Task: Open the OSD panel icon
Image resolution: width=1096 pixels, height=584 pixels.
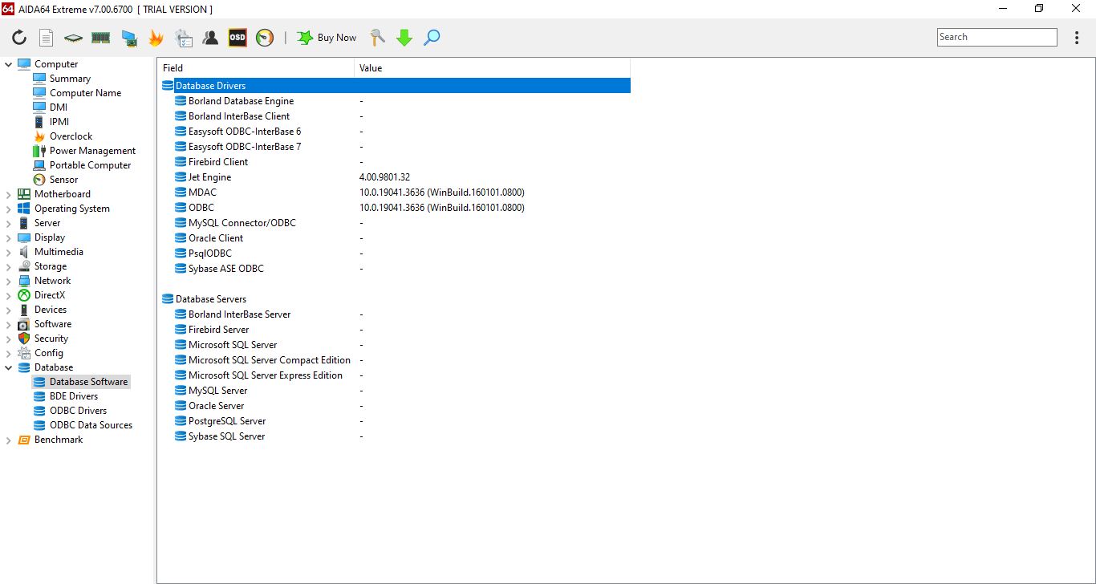Action: [237, 38]
